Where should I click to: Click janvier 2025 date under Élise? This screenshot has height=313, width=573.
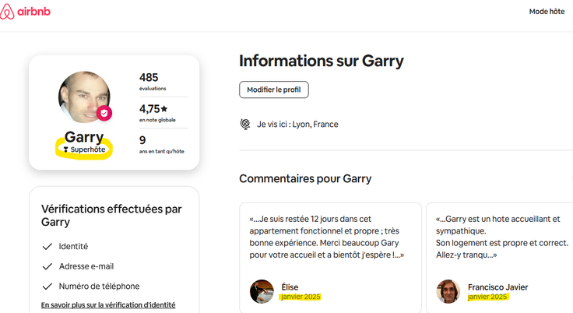click(x=301, y=297)
